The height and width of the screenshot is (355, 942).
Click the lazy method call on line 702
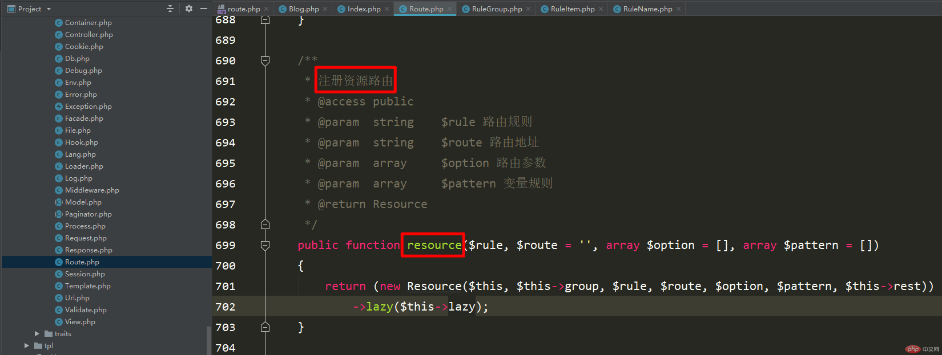pos(380,307)
